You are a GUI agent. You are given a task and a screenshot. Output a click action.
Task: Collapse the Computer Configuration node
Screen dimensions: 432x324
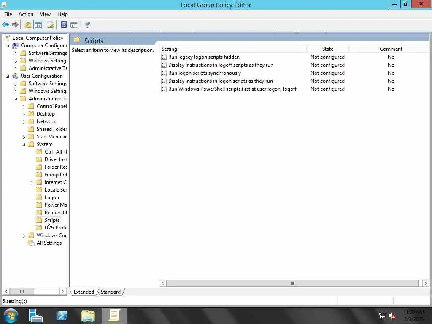(8, 46)
